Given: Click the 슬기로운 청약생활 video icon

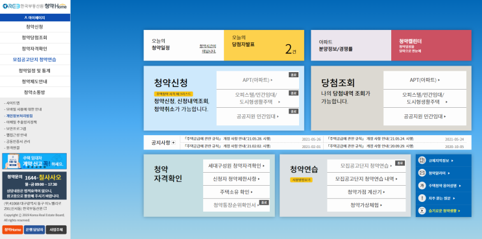Looking at the screenshot, I should 422,210.
